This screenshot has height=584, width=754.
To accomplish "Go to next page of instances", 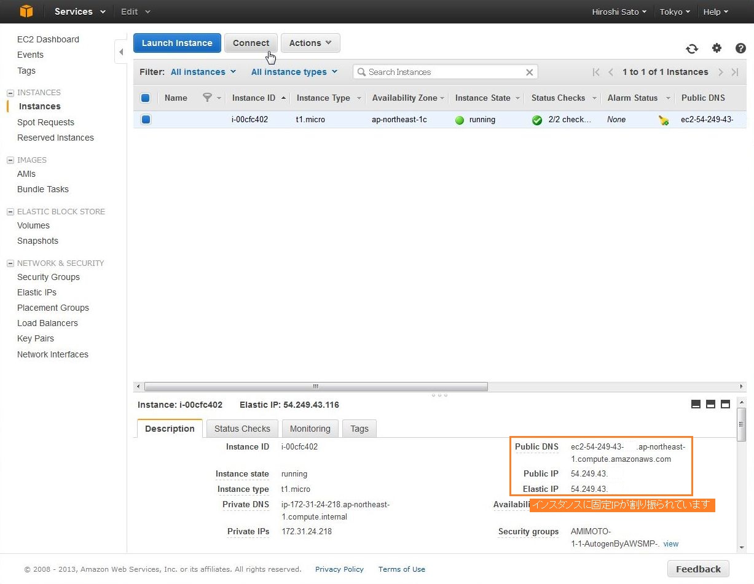I will tap(720, 72).
